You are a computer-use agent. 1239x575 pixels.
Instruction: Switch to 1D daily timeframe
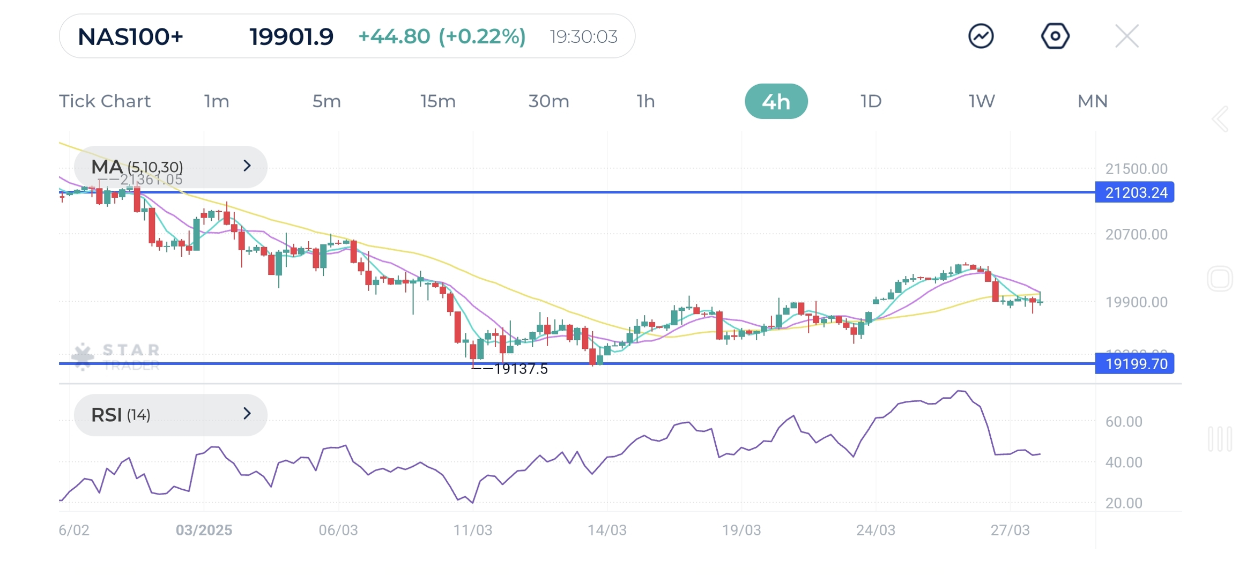871,101
